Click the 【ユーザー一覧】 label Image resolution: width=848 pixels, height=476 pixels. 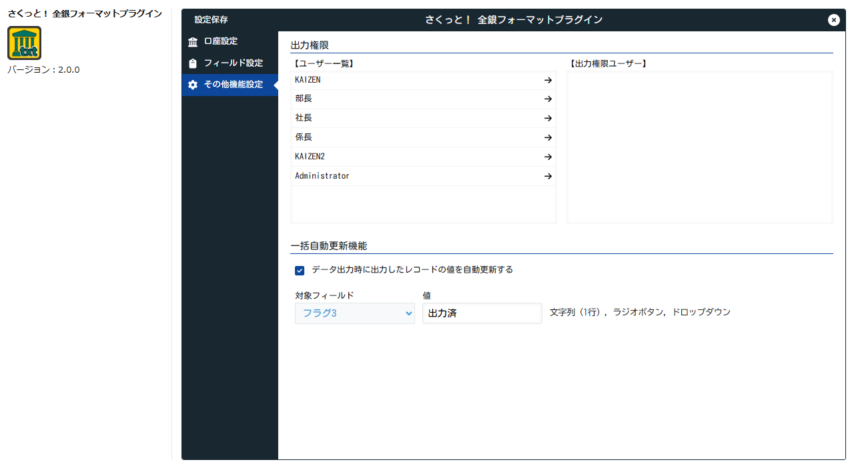[x=324, y=64]
